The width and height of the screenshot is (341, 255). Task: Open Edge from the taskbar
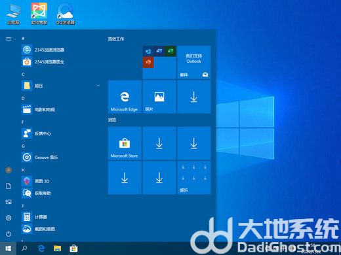(41, 248)
